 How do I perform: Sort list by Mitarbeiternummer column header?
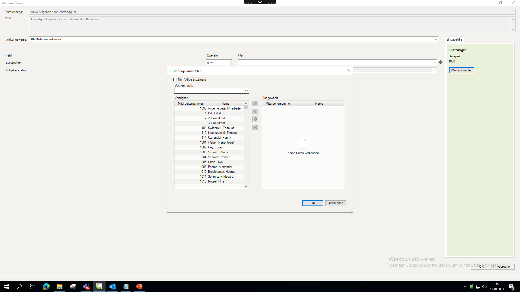tap(190, 104)
